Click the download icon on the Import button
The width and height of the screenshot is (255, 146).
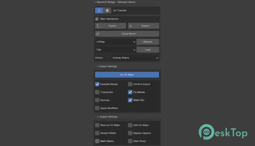coord(130,26)
